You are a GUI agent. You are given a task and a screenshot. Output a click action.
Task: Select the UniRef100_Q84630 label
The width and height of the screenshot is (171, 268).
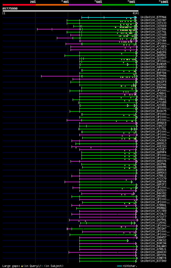tap(153, 252)
